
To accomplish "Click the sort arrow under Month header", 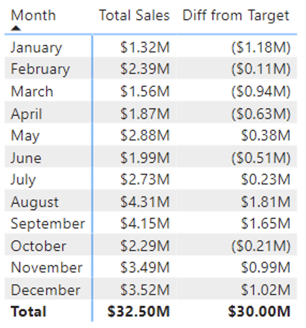I will 16,29.
